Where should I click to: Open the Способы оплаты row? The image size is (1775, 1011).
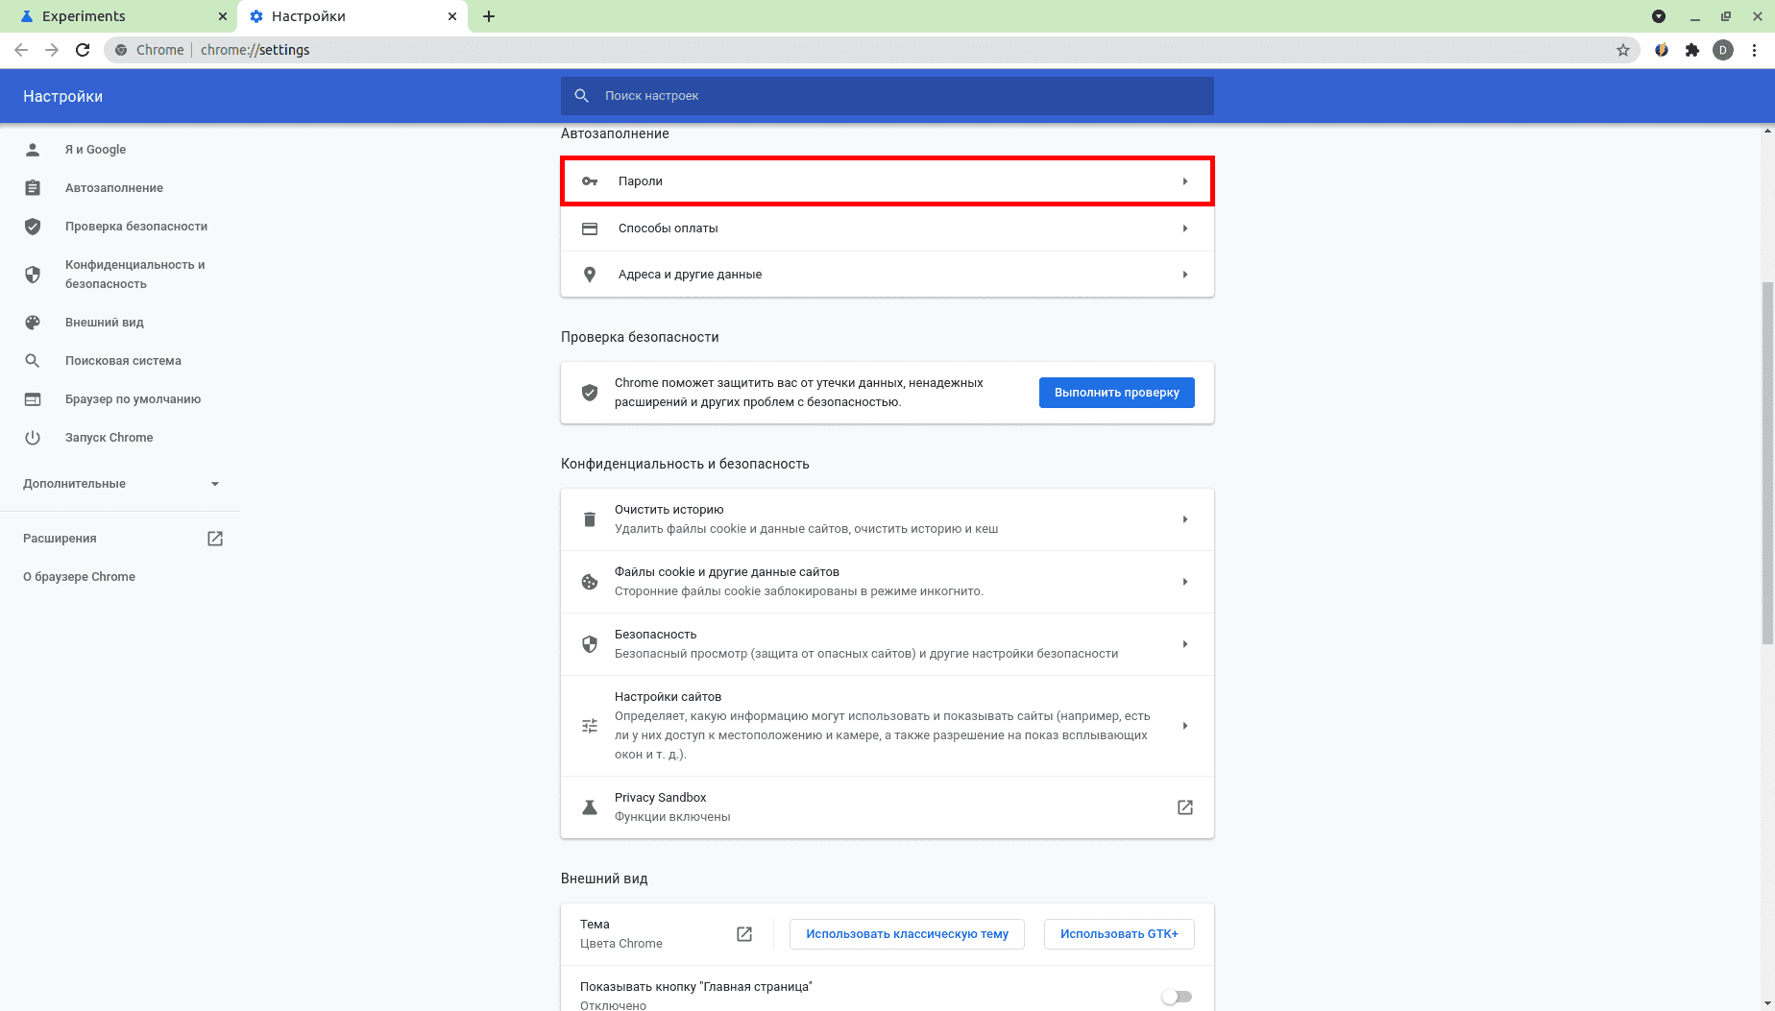pos(887,229)
